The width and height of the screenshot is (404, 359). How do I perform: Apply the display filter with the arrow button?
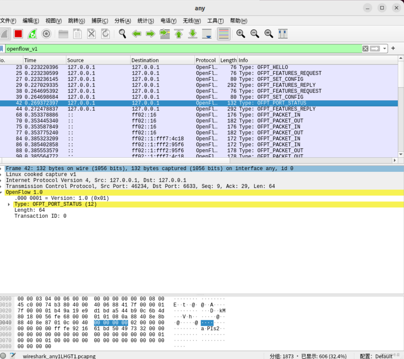coord(375,49)
